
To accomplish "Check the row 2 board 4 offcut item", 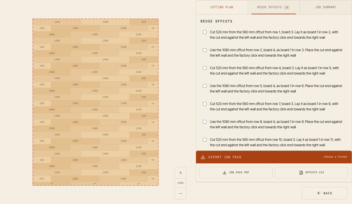I will (205, 50).
